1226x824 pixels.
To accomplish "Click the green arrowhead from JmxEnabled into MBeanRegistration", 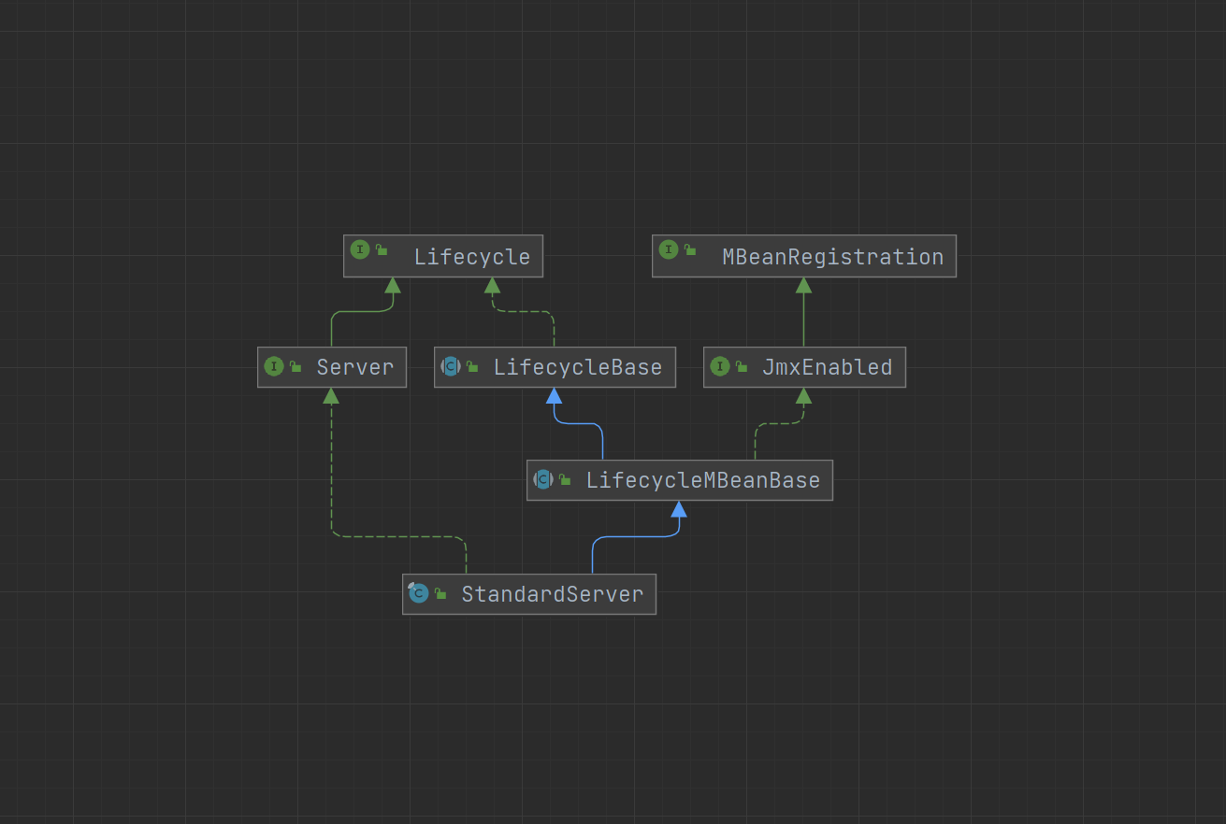I will coord(803,285).
